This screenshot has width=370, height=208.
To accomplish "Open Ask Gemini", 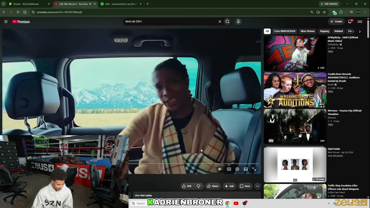I will (329, 4).
